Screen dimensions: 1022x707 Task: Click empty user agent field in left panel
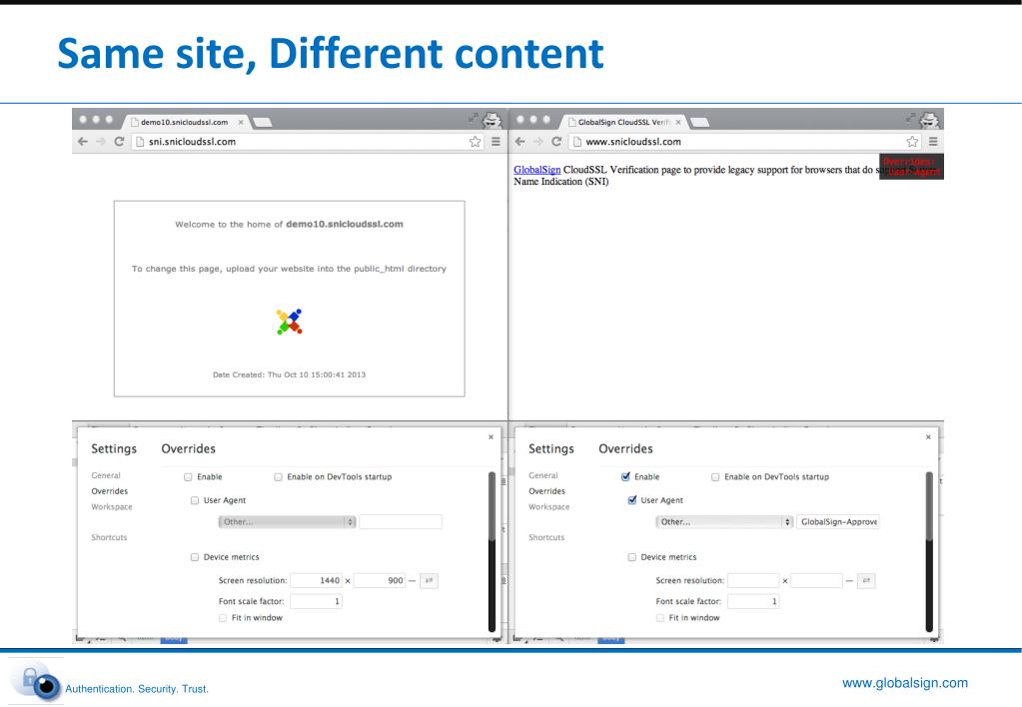pyautogui.click(x=401, y=522)
